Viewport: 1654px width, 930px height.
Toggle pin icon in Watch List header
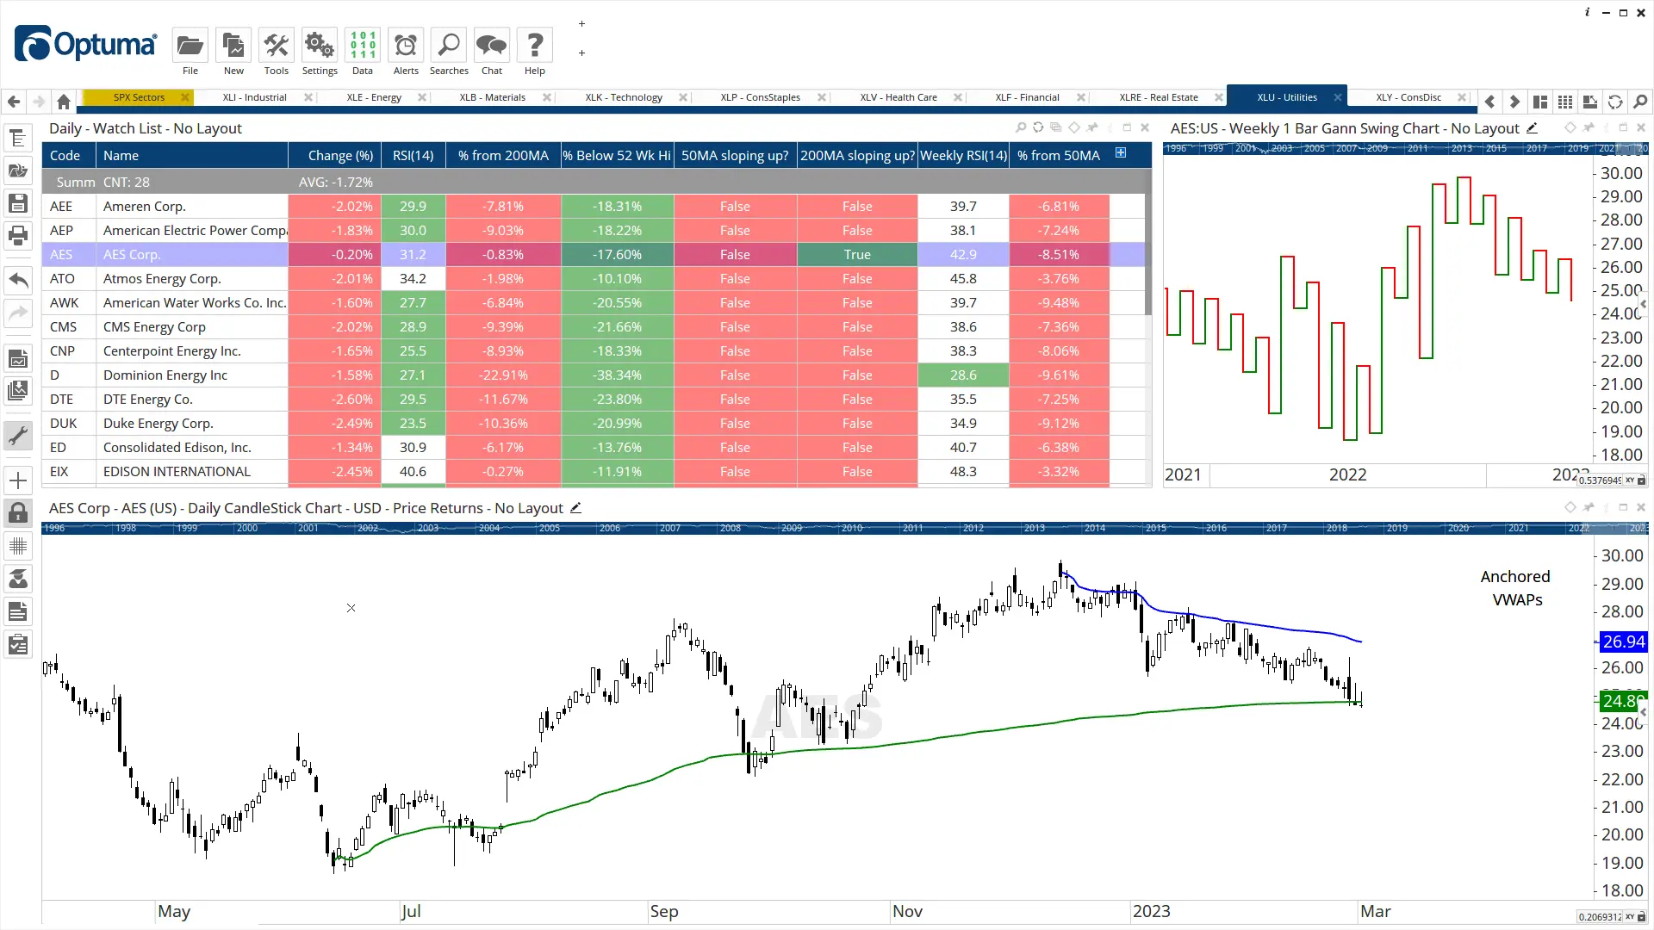tap(1092, 127)
